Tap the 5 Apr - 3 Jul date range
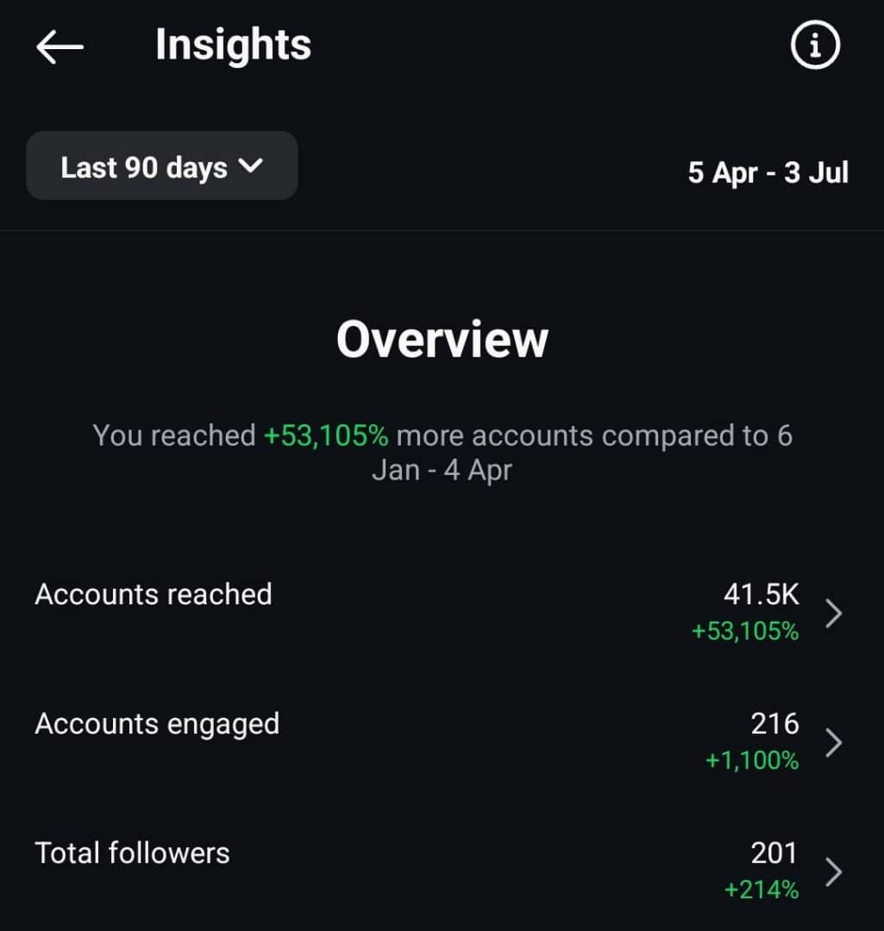Viewport: 884px width, 931px height. [x=768, y=172]
